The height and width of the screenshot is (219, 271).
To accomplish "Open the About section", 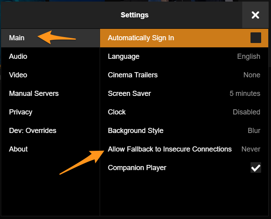I will tap(18, 149).
